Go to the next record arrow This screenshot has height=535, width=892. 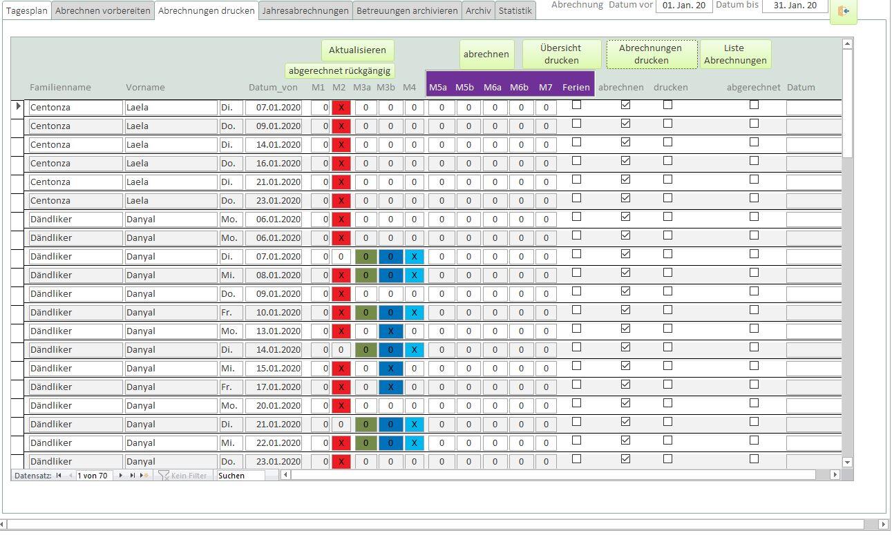pos(121,476)
